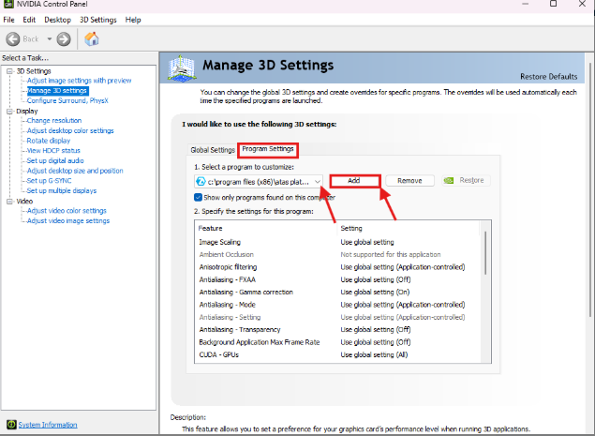
Task: Select Antialiasing - Transparency row
Action: [x=337, y=330]
